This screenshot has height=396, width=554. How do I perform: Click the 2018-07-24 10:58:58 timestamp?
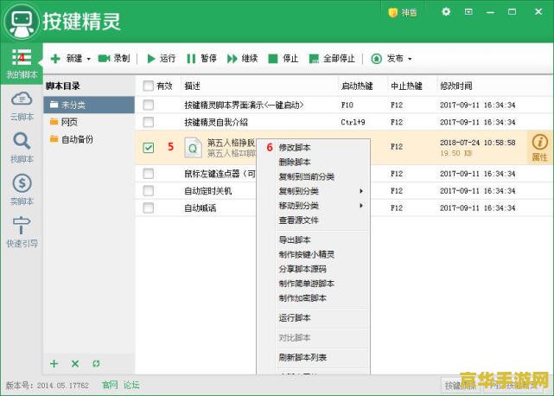(477, 143)
